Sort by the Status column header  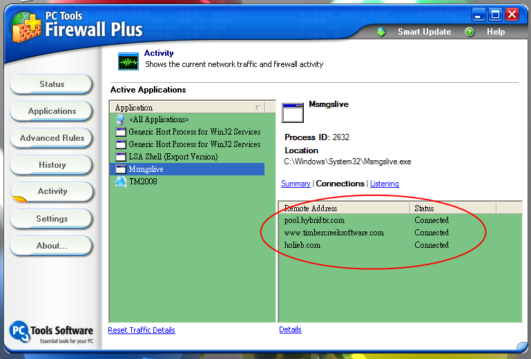(453, 208)
